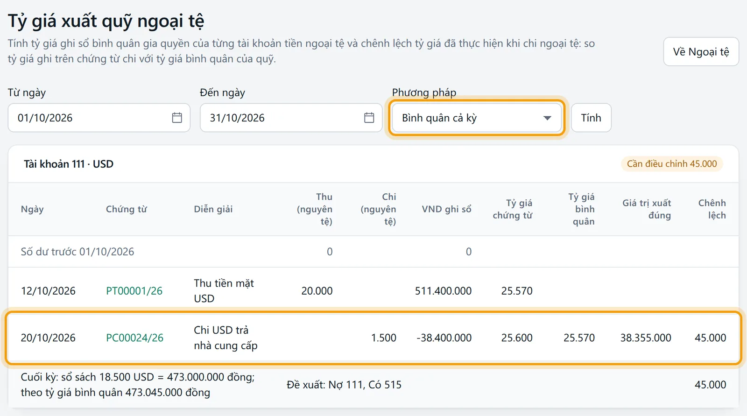This screenshot has height=416, width=747.
Task: Click the VND ghi sổ column header
Action: coord(446,209)
